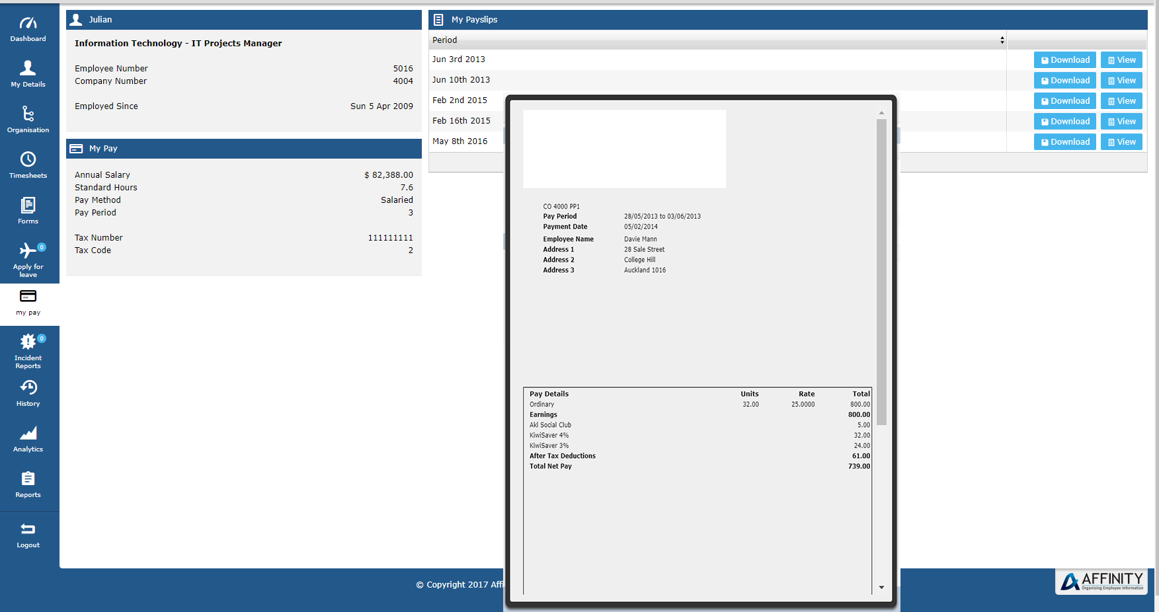The image size is (1159, 612).
Task: View the Feb 16th 2015 payslip
Action: (x=1121, y=122)
